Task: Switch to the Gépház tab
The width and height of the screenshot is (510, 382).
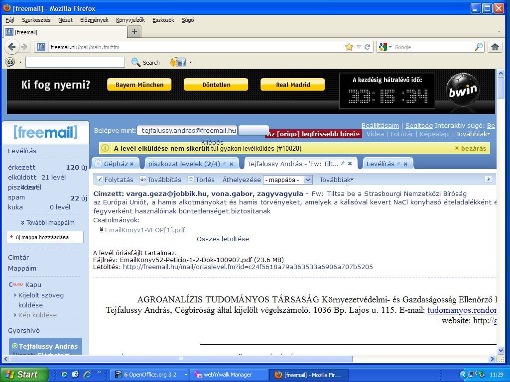Action: click(116, 164)
